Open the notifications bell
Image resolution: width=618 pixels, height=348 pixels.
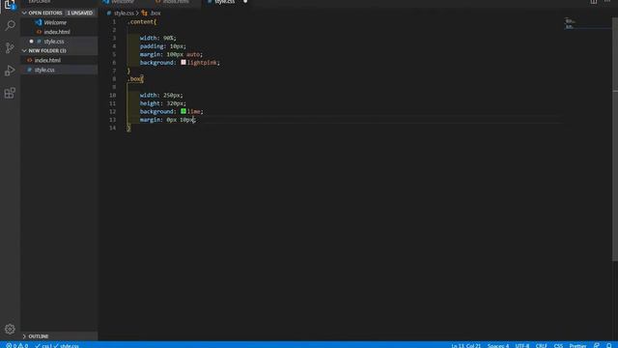(x=609, y=345)
